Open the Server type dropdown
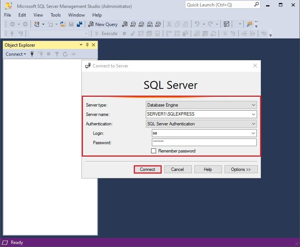 click(x=201, y=105)
